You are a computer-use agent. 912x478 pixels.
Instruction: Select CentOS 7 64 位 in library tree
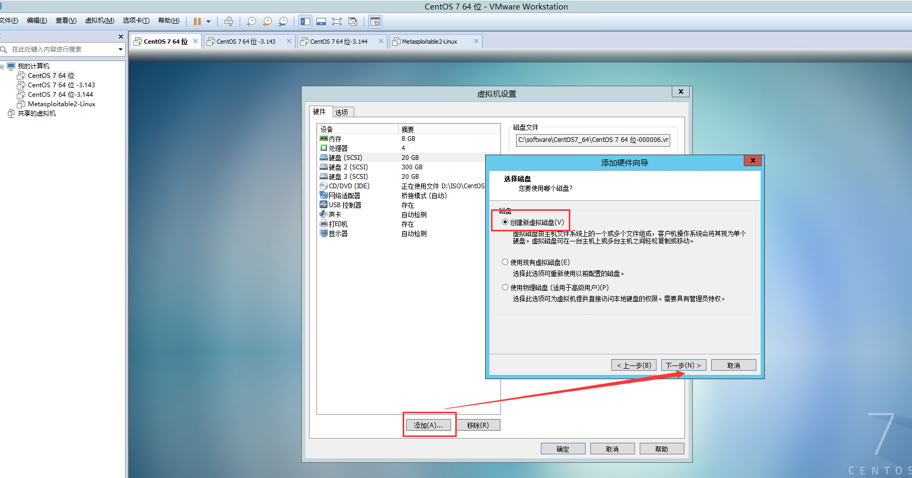[x=51, y=76]
